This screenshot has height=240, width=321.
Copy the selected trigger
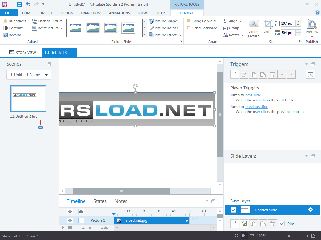pos(254,74)
